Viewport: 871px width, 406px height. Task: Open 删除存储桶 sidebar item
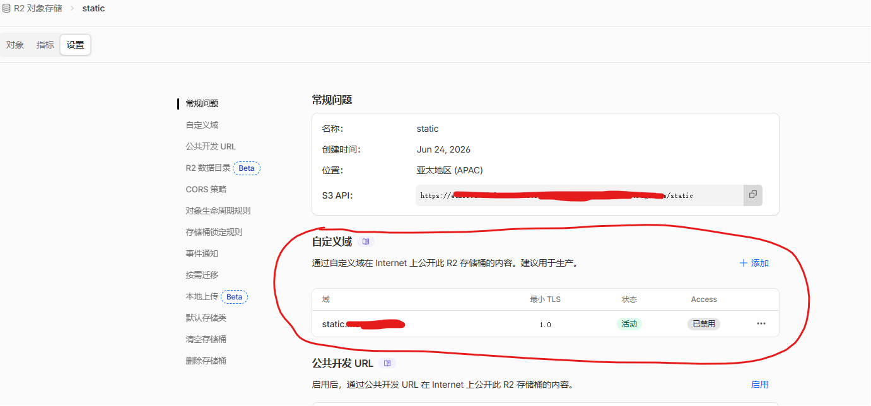[x=206, y=361]
